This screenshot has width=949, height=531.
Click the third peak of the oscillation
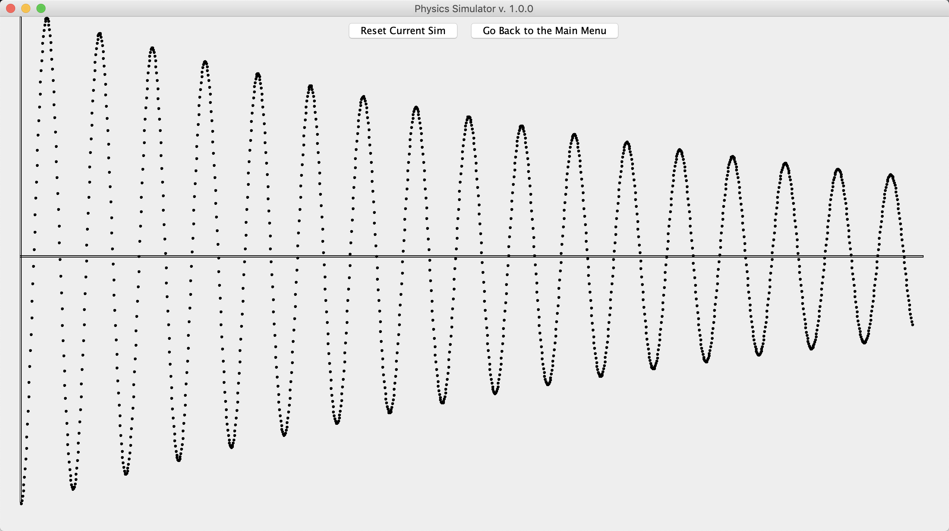point(152,49)
